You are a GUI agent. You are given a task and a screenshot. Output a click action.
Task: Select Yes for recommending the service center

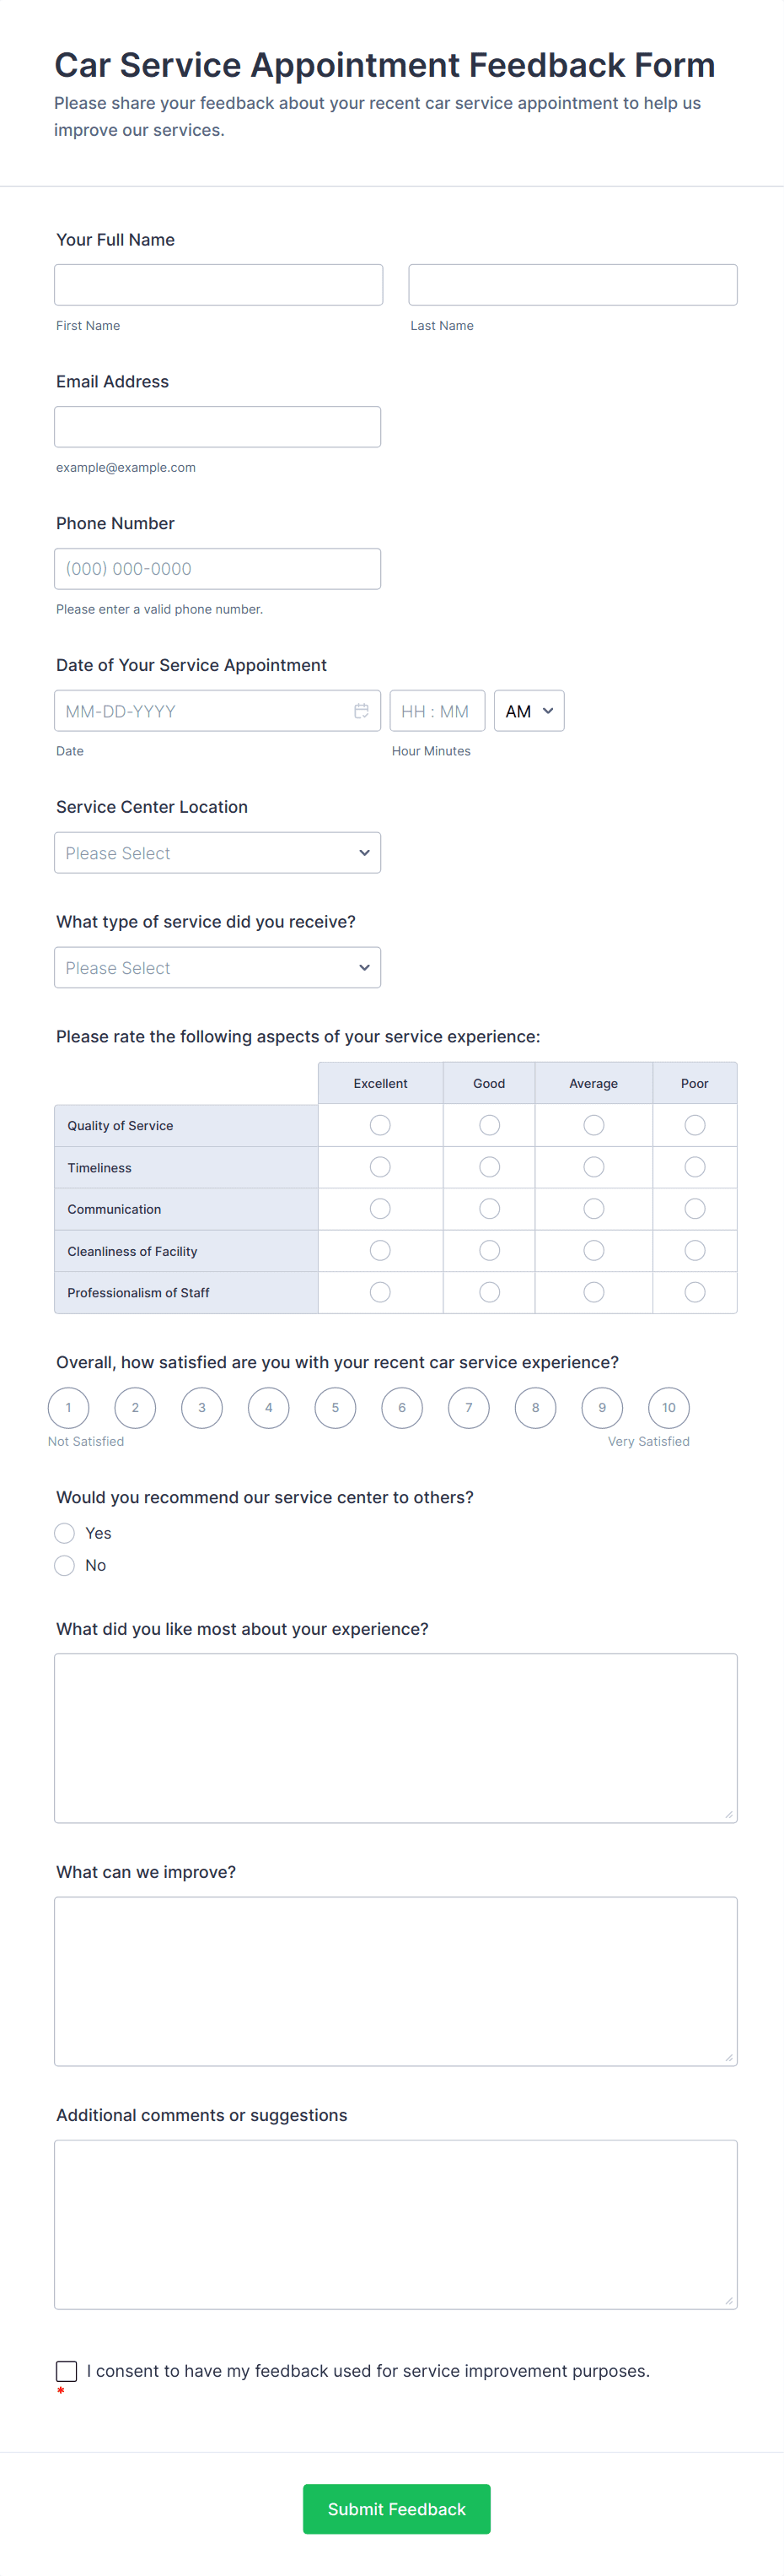(x=65, y=1533)
